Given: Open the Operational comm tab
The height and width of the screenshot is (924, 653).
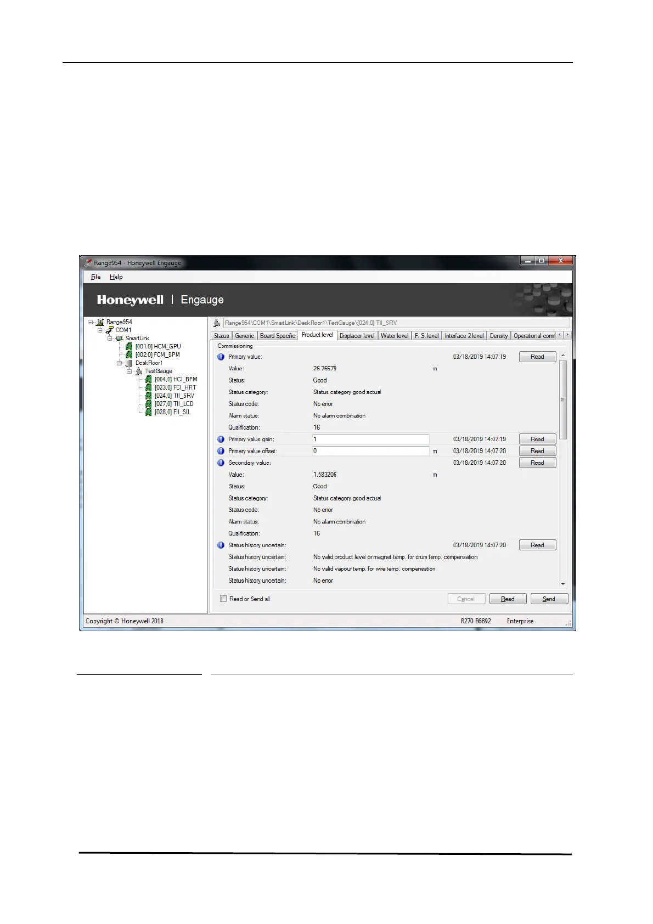Looking at the screenshot, I should point(533,336).
